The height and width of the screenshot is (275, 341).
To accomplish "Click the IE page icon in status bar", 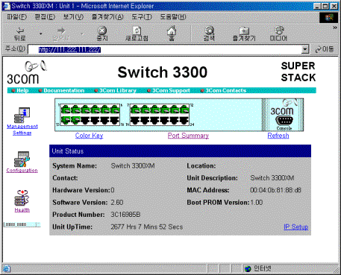I will click(x=6, y=268).
